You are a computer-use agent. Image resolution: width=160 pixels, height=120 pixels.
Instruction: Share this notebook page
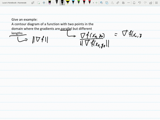click(151, 3)
